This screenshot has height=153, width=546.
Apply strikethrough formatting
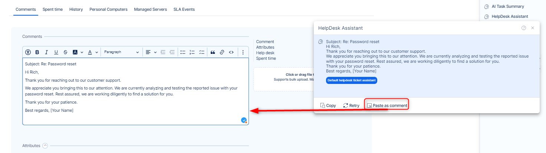tap(65, 52)
